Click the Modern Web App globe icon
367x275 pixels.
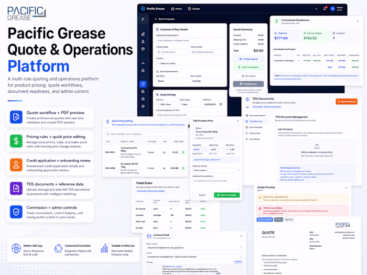(x=16, y=248)
